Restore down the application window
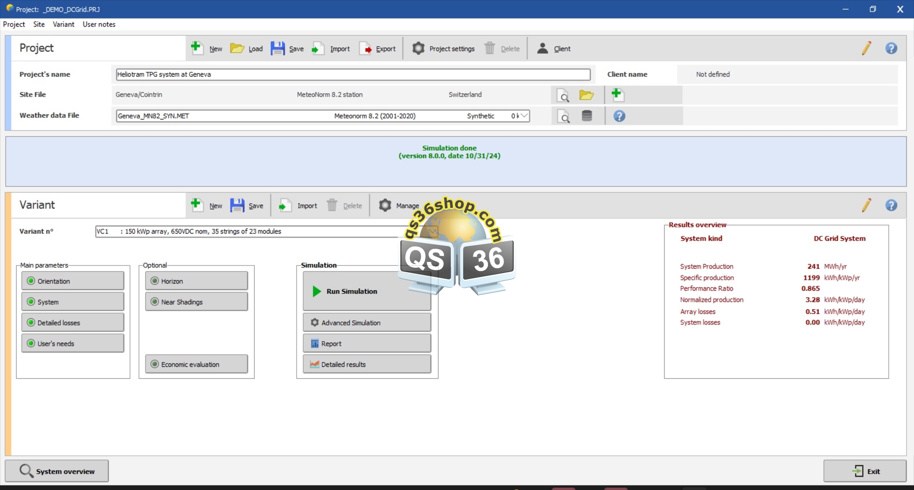 [873, 9]
